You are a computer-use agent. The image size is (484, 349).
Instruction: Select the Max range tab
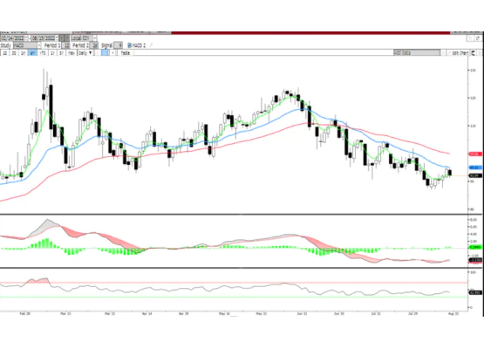tap(72, 53)
